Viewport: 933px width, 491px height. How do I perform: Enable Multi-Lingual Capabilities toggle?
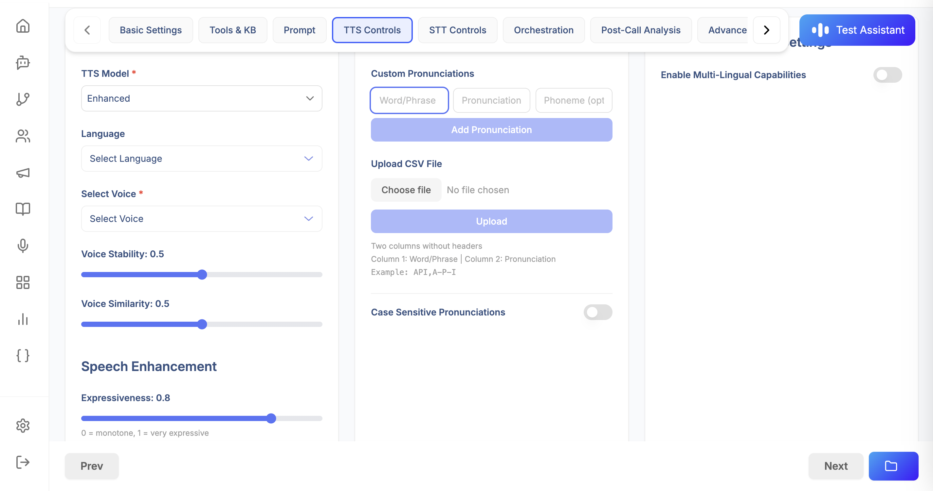[887, 75]
